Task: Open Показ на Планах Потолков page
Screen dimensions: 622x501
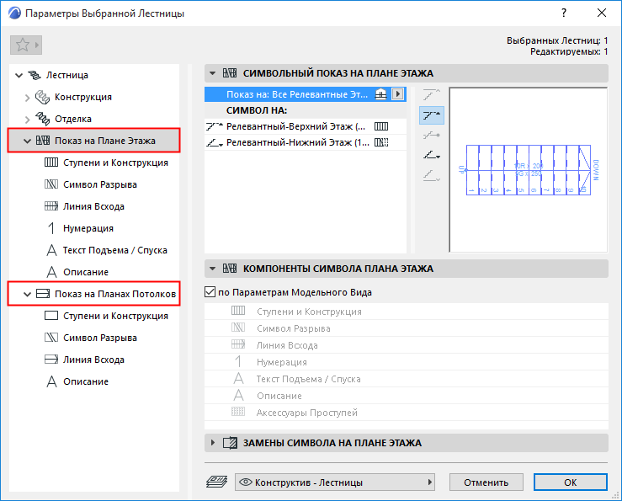Action: coord(115,294)
